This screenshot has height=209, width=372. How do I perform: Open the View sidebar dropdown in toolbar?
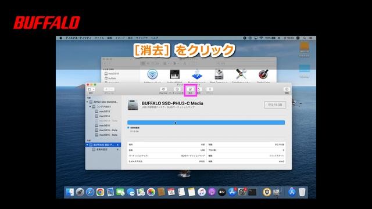(x=91, y=89)
